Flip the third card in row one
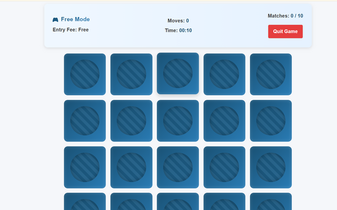337x210 pixels. 178,74
